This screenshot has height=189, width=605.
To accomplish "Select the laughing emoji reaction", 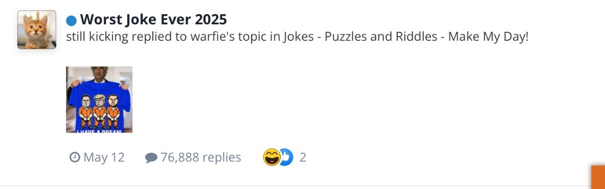I will (272, 157).
